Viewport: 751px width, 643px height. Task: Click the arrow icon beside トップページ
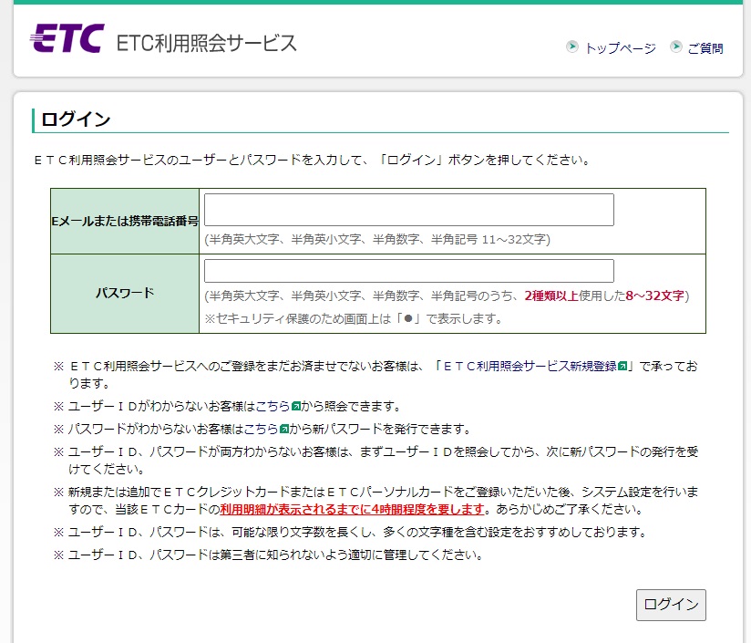(571, 47)
